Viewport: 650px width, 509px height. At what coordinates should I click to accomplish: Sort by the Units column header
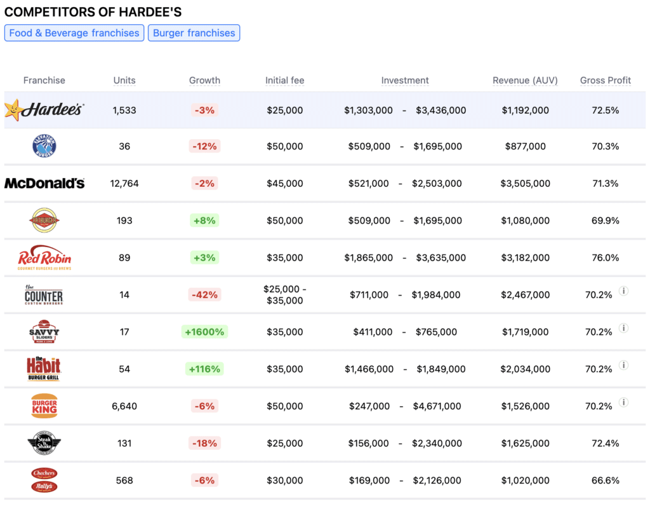[124, 80]
